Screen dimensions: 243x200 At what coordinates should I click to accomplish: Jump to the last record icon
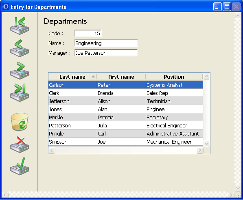click(20, 92)
